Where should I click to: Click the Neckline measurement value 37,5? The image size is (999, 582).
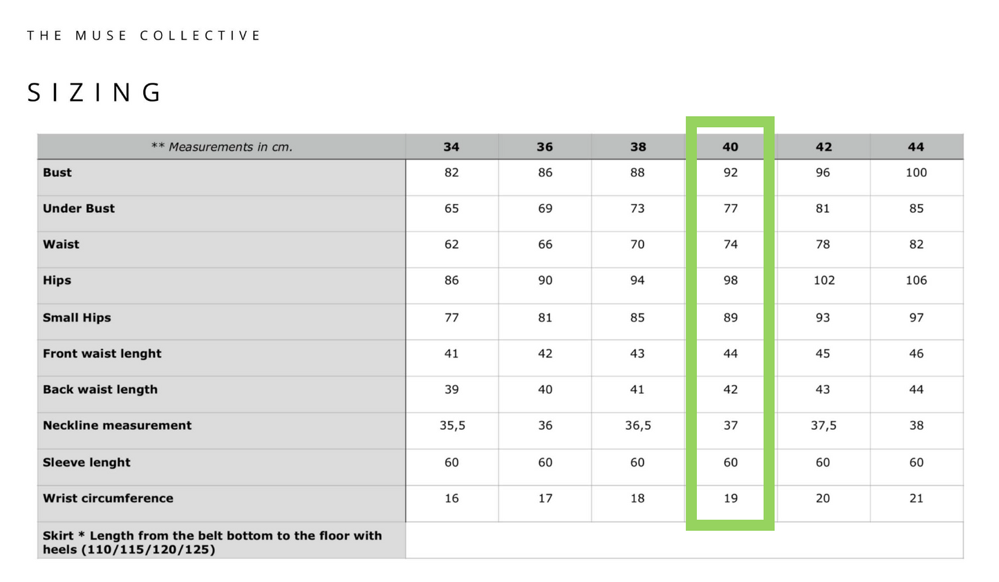coord(823,425)
